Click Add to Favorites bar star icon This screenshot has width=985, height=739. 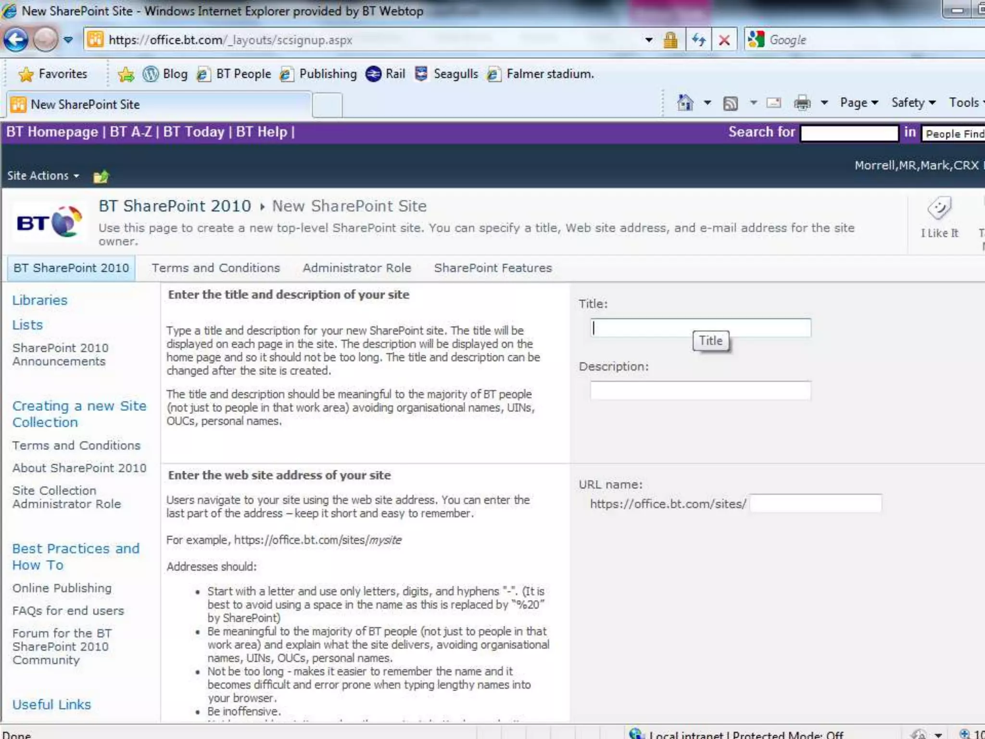point(126,74)
